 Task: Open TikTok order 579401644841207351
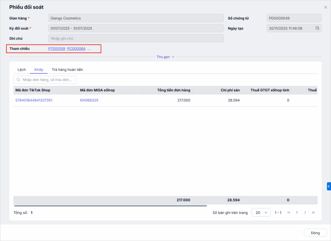point(34,100)
